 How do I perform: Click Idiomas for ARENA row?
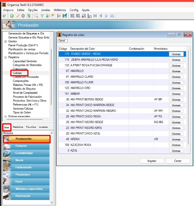pyautogui.click(x=176, y=139)
